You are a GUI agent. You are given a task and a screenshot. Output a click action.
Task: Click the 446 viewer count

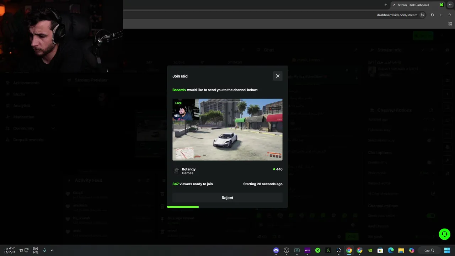click(x=278, y=169)
